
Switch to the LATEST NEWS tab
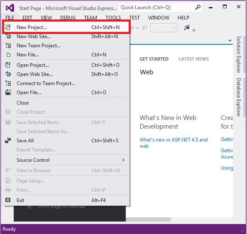(x=193, y=59)
